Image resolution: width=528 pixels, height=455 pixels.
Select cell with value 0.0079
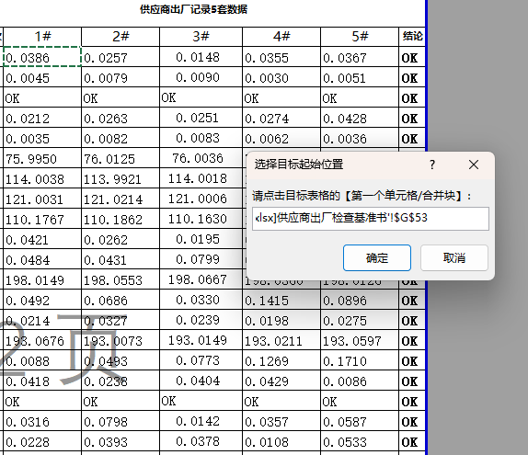121,77
